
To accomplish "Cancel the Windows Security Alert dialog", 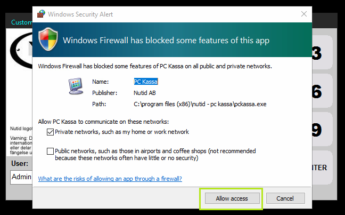I will coord(285,198).
